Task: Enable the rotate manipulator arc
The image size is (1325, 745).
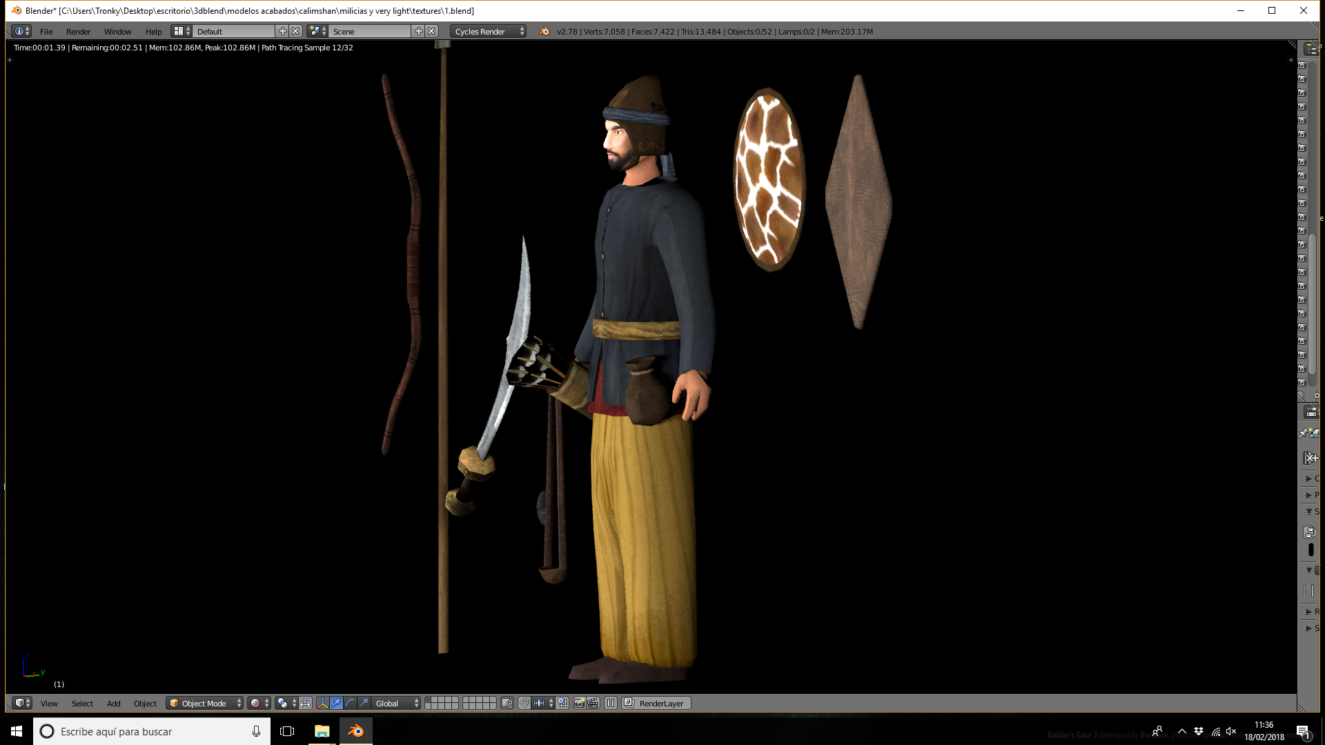Action: click(x=350, y=703)
